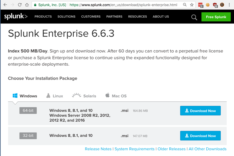Open the site search magnifier icon
This screenshot has height=156, width=234.
pyautogui.click(x=194, y=17)
